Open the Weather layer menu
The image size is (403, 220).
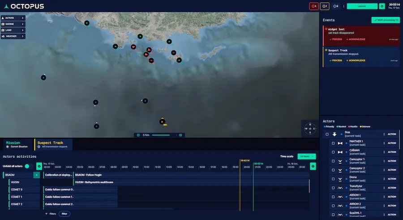point(13,36)
